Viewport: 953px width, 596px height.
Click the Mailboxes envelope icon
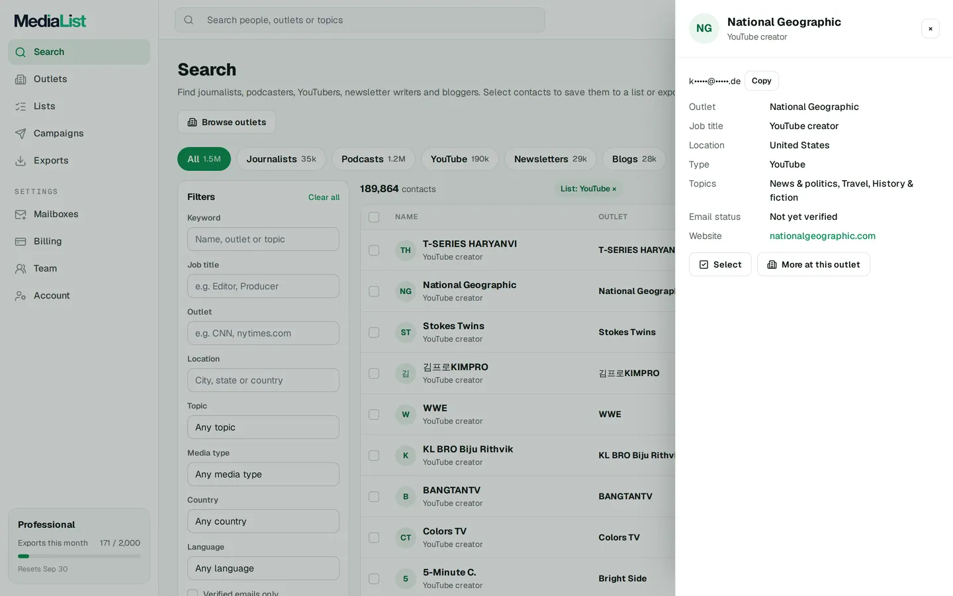click(21, 215)
